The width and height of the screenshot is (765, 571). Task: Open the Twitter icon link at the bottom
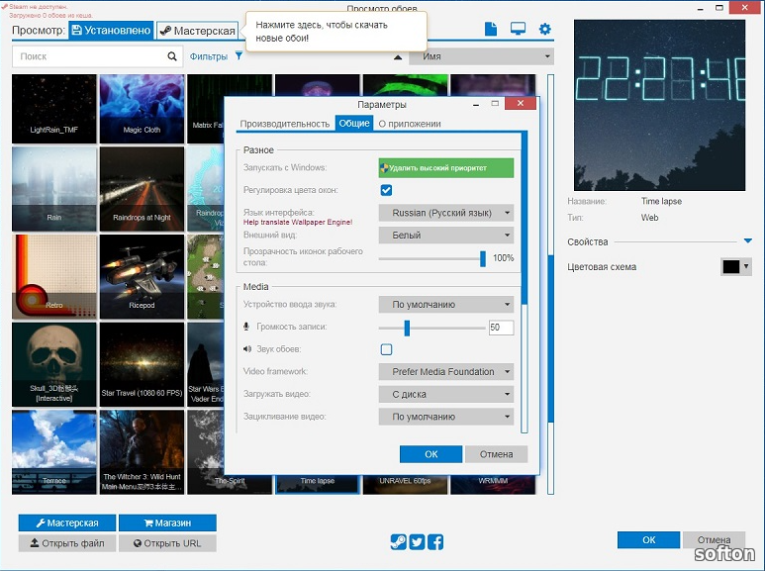(x=417, y=541)
